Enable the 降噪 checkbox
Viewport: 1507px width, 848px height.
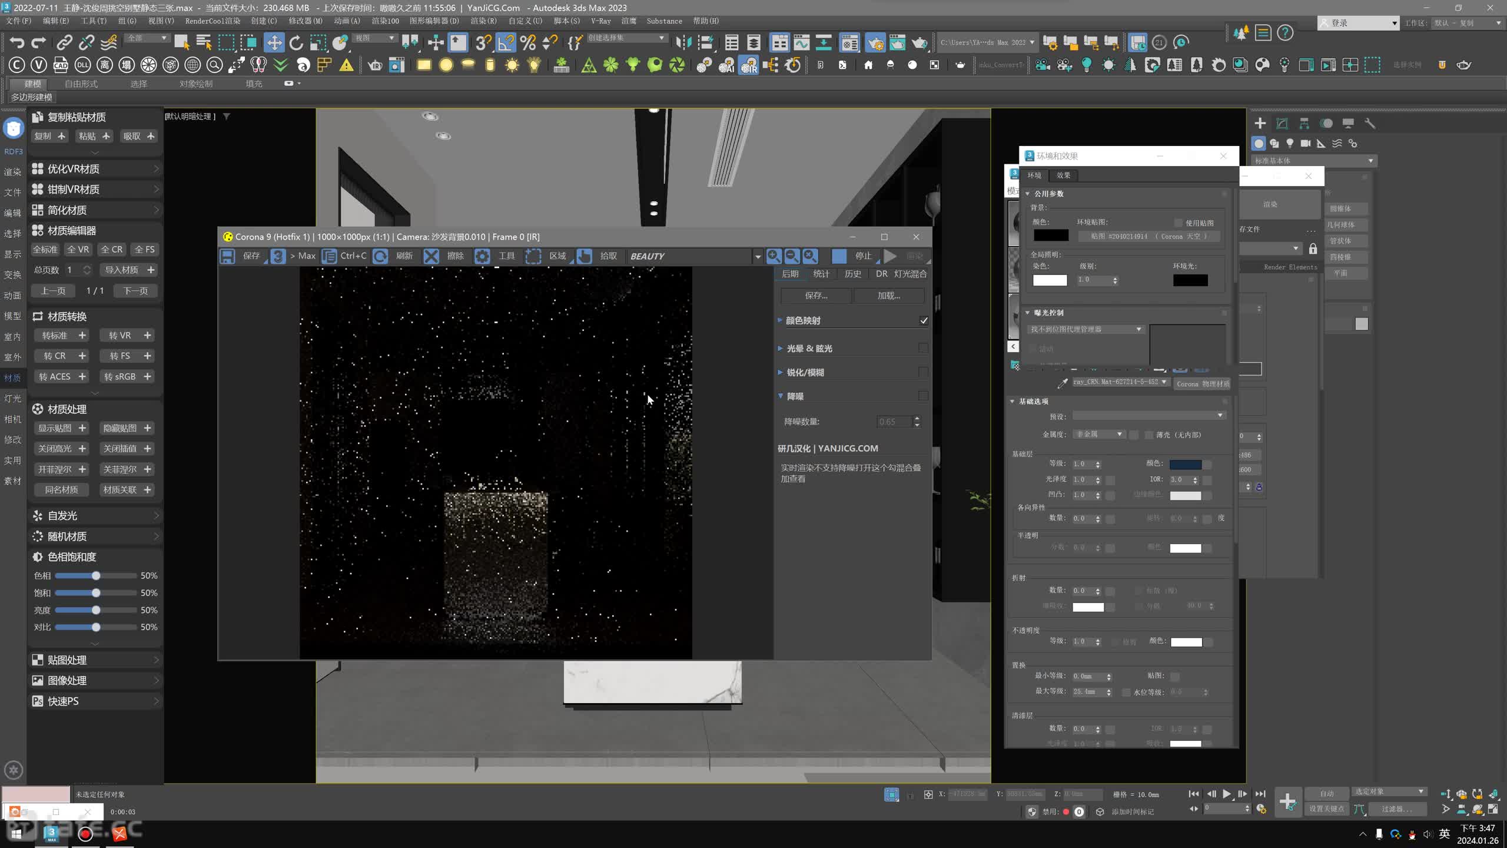point(923,396)
